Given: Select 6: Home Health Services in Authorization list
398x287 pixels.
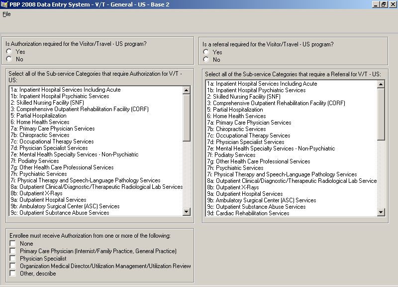Looking at the screenshot, I should [96, 122].
